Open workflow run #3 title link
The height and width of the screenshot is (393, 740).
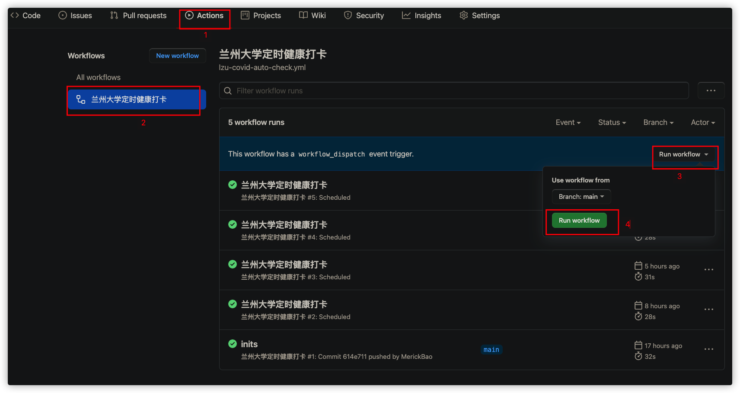(284, 265)
